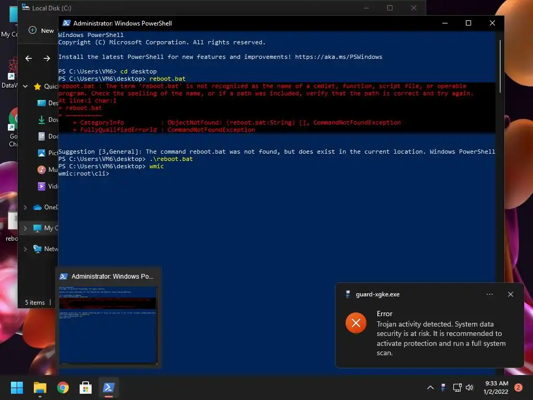533x400 pixels.
Task: Open options menu of guard-xgke.exe notification
Action: [490, 294]
